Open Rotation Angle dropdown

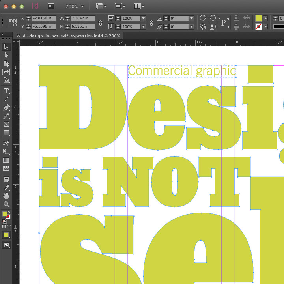[x=191, y=18]
